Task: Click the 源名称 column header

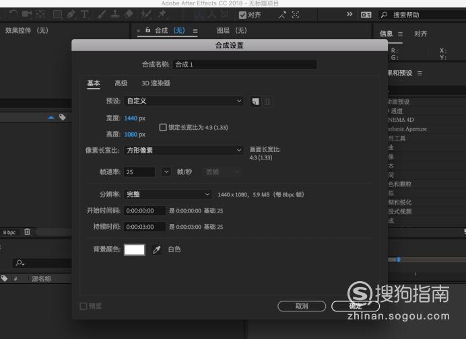Action: coord(42,278)
